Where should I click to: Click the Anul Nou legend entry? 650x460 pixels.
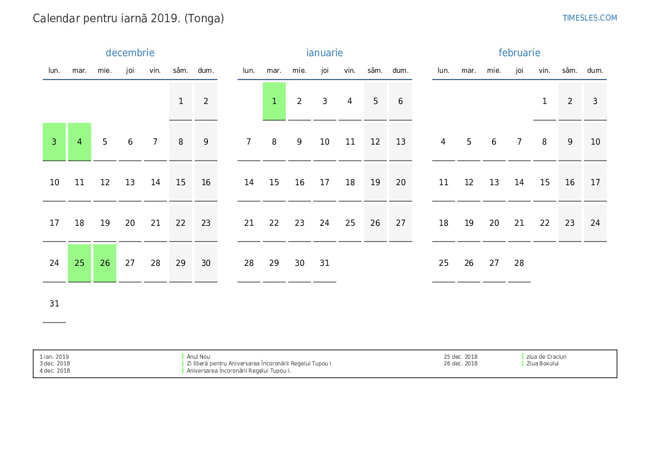point(199,357)
